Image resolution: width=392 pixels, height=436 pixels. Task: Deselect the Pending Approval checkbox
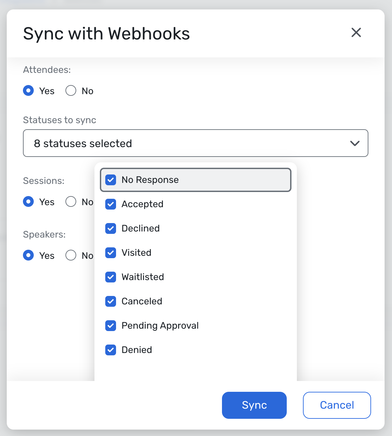pyautogui.click(x=111, y=326)
